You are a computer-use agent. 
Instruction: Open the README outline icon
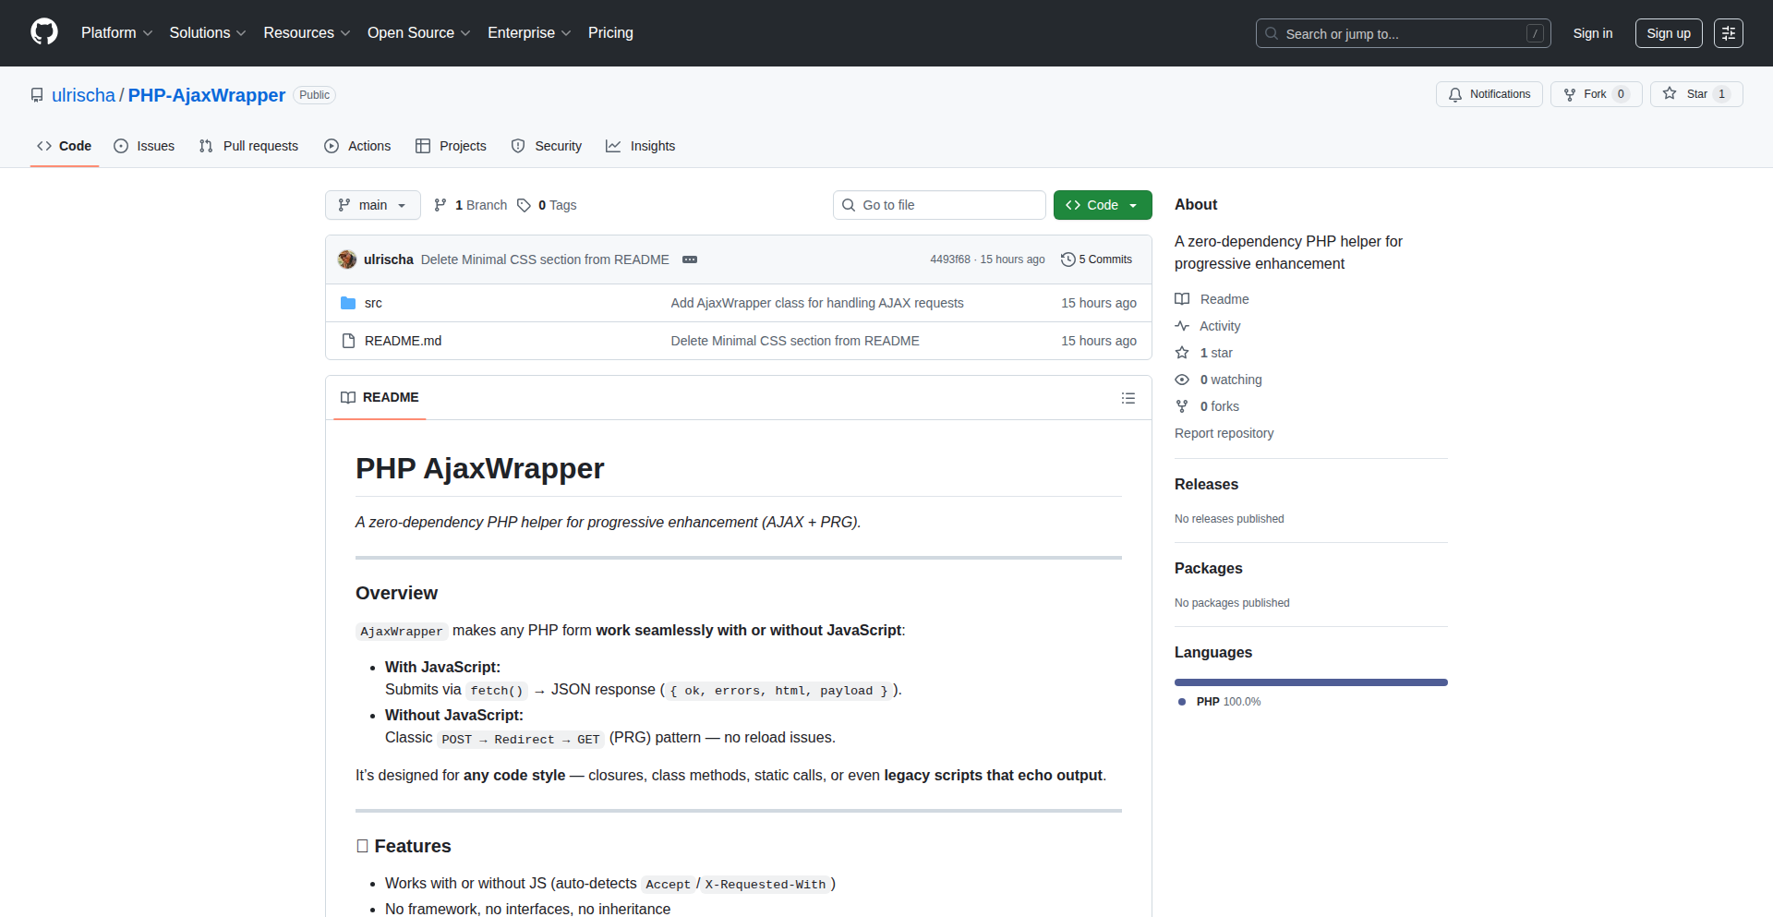tap(1128, 398)
